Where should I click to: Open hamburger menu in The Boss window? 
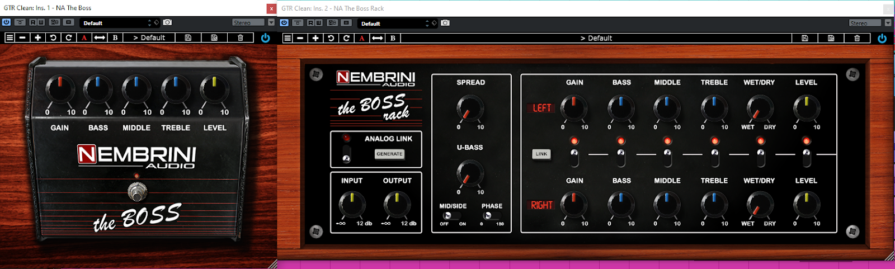[10, 37]
